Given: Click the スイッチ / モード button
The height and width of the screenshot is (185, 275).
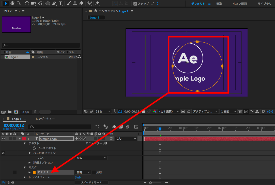Looking at the screenshot, I should pyautogui.click(x=91, y=182).
